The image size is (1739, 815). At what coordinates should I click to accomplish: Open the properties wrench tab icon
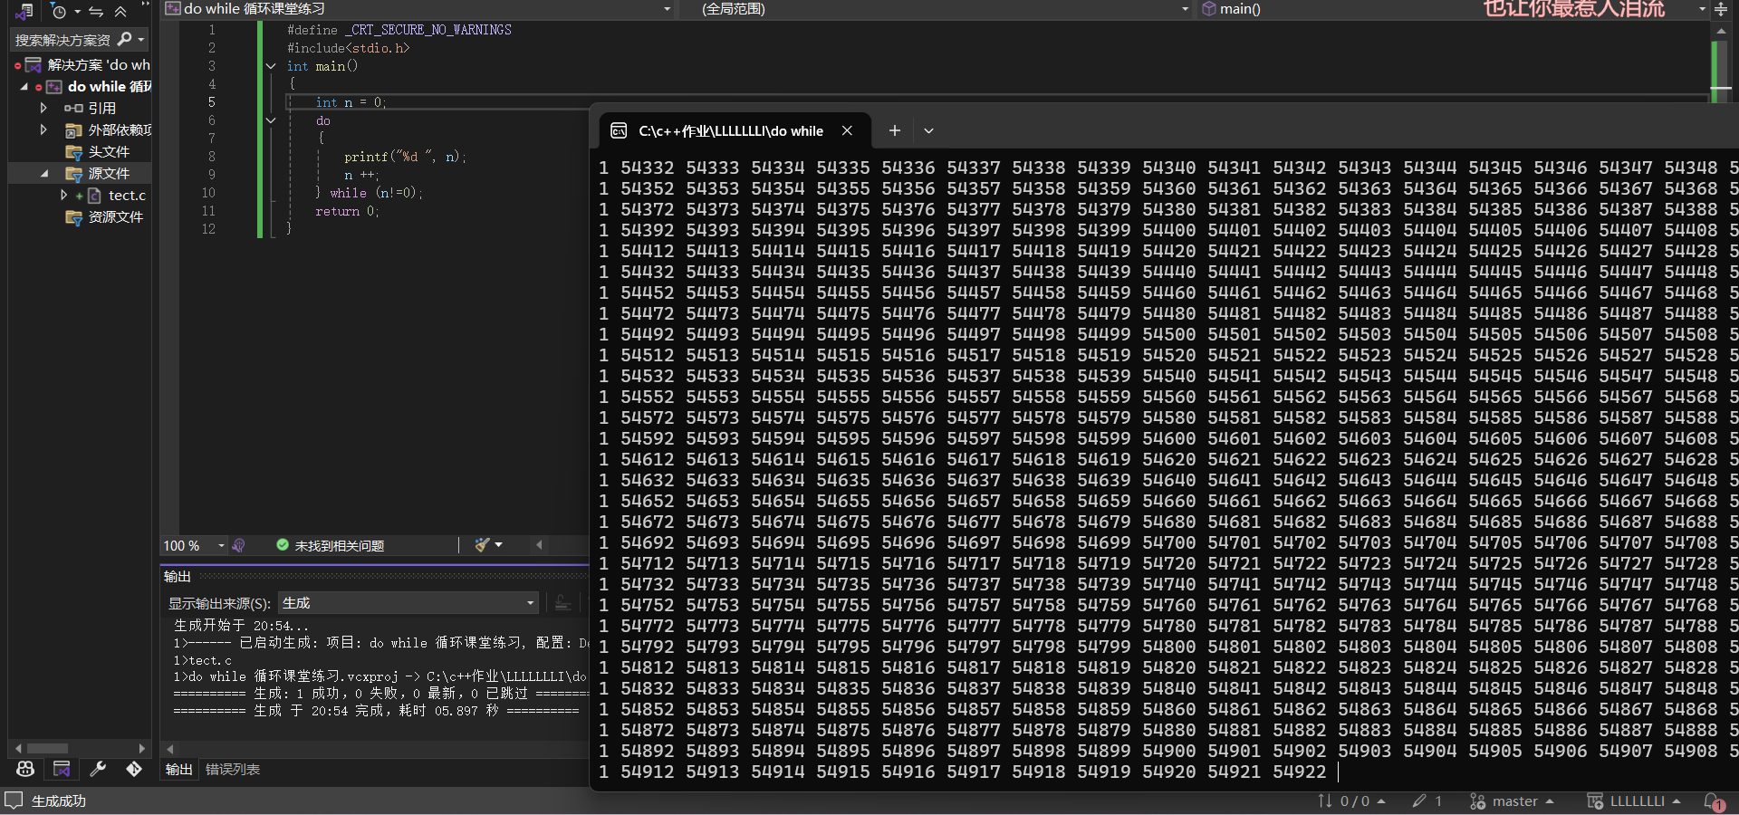point(98,770)
